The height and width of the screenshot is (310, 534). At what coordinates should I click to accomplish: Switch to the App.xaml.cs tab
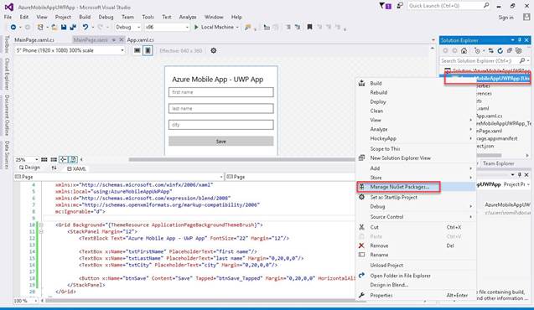coord(140,40)
